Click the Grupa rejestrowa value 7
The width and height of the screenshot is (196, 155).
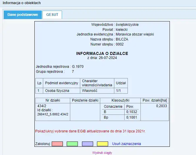point(73,72)
